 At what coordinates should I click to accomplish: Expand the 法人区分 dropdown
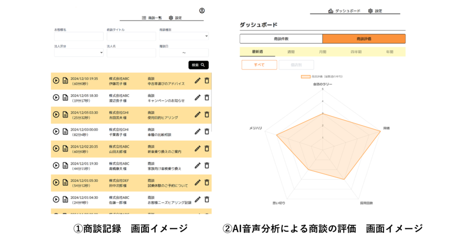click(x=79, y=52)
